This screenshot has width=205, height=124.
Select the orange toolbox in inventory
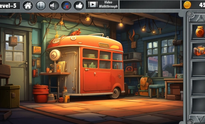[x=199, y=51]
